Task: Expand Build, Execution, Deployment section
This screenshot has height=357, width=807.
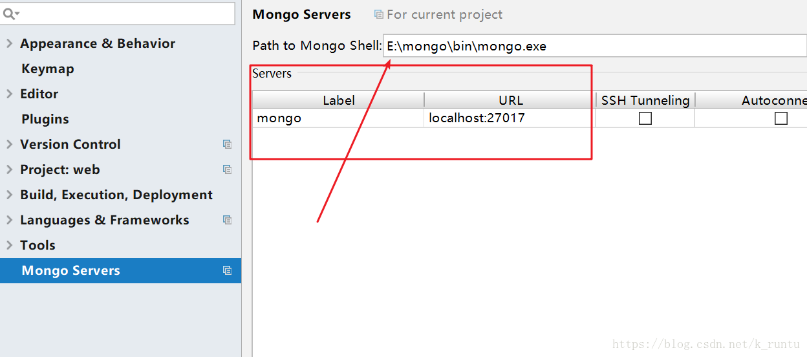Action: [x=9, y=195]
